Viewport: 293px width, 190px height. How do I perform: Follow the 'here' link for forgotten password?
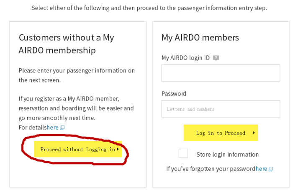click(x=261, y=169)
